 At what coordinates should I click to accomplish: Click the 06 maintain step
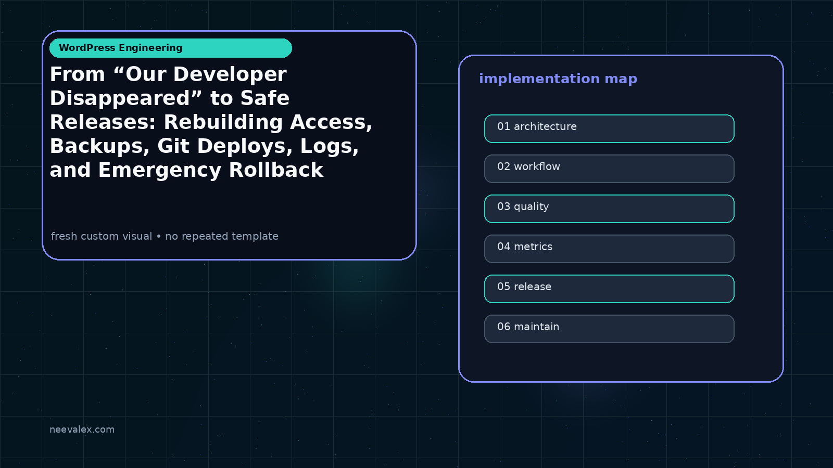(x=609, y=329)
